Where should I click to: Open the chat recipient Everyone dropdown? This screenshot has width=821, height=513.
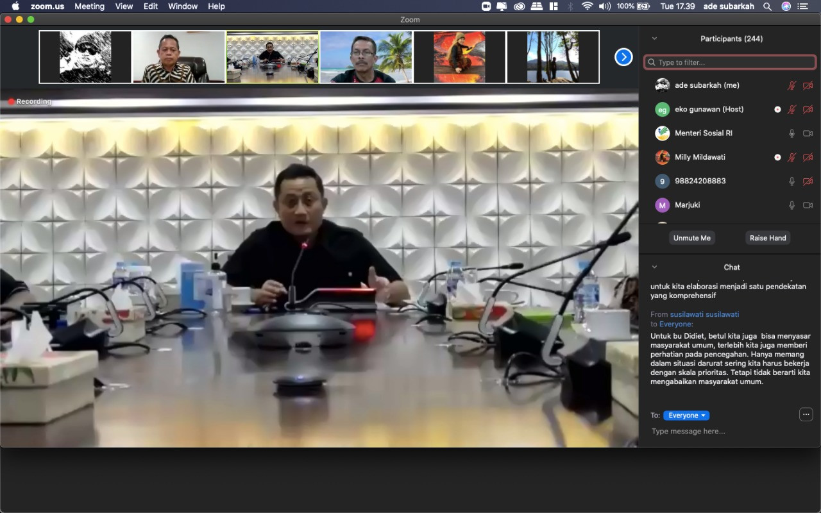686,416
